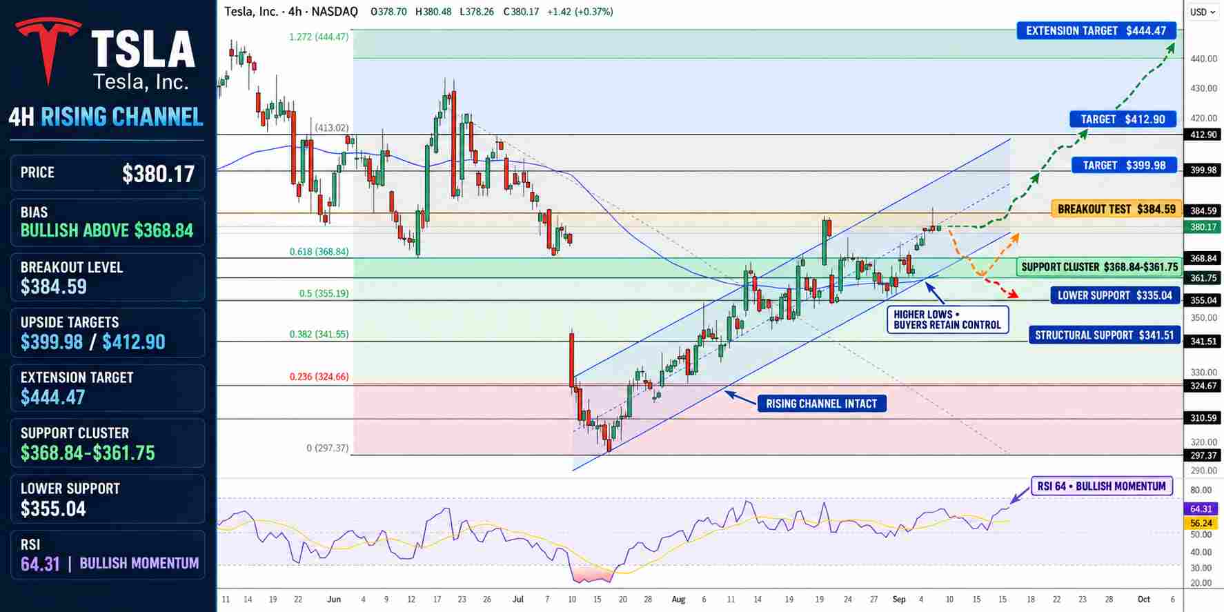
Task: Click the RISING CHANNEL INTACT annotation
Action: coord(821,404)
